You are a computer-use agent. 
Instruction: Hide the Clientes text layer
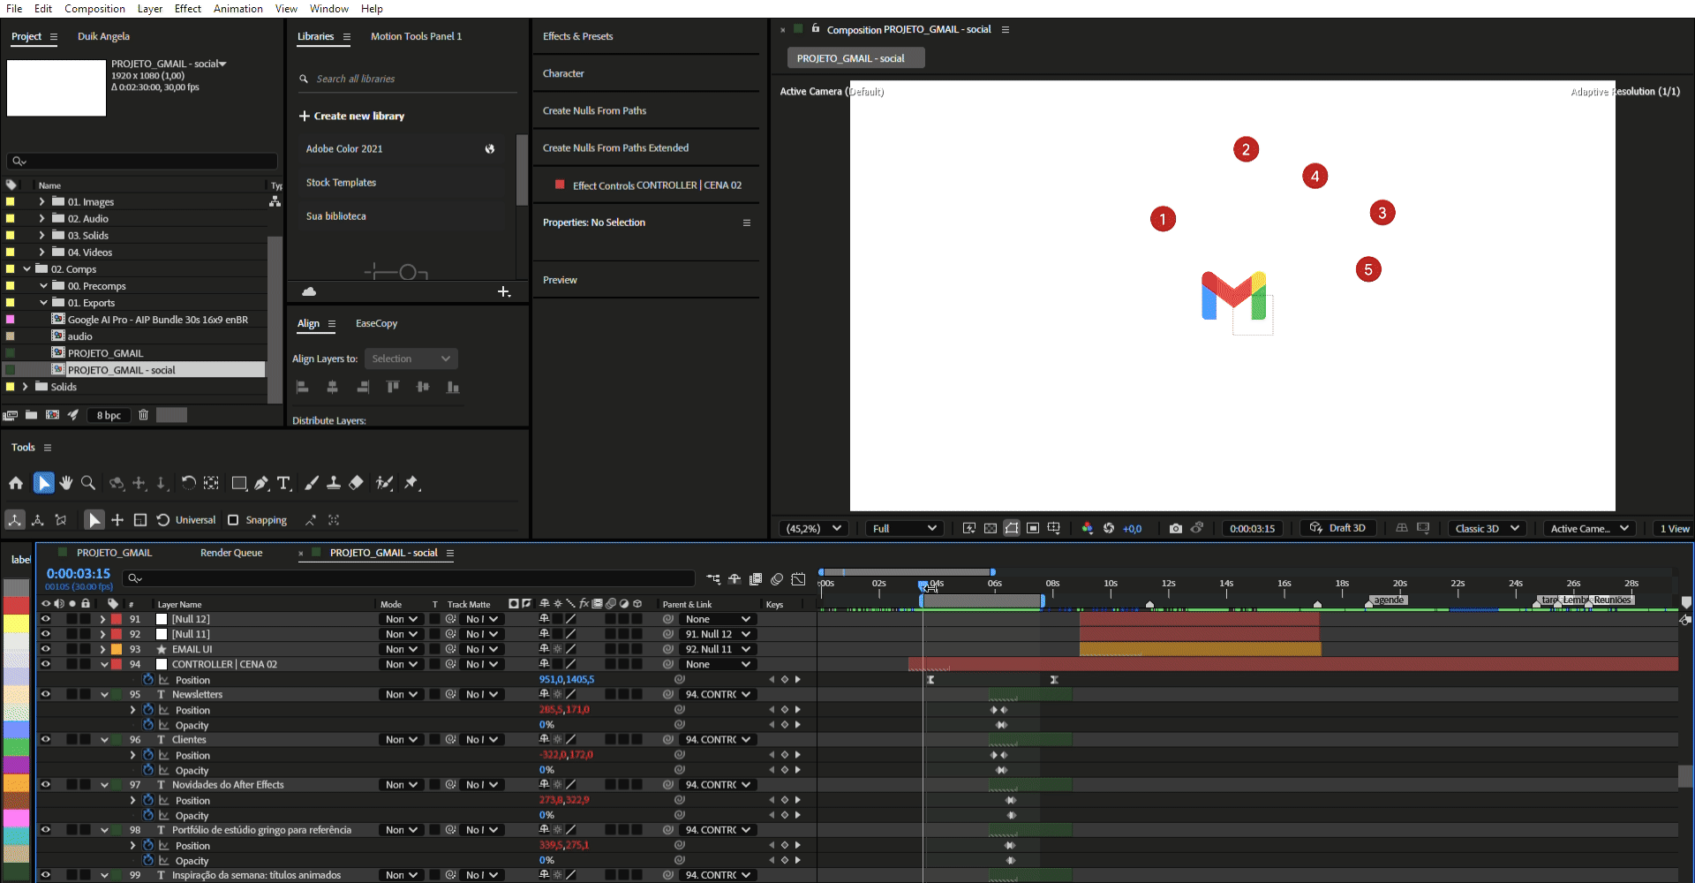click(45, 739)
